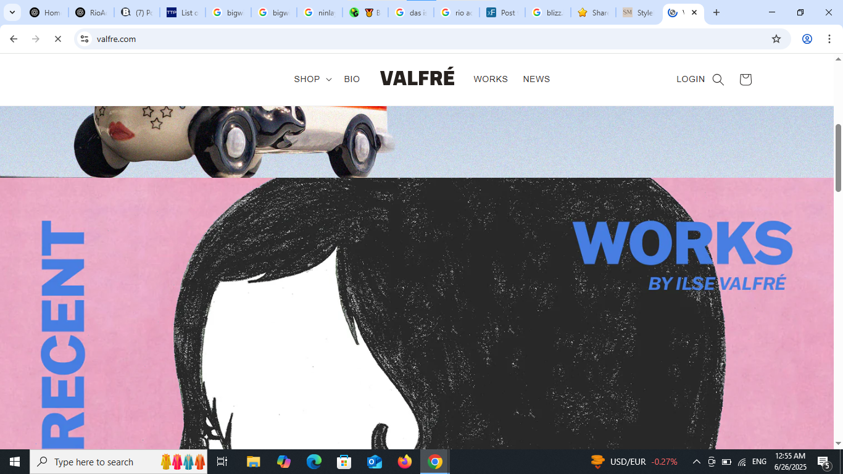The image size is (843, 474).
Task: Open Outlook from the taskbar
Action: point(375,462)
